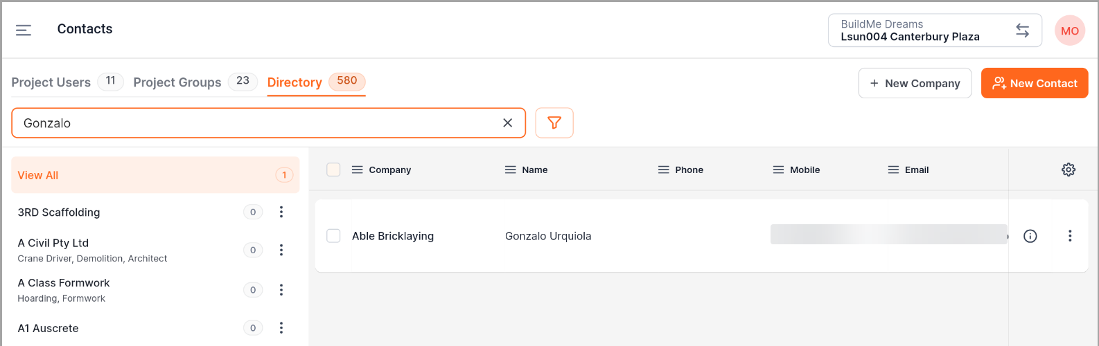Switch to the Project Groups tab
This screenshot has height=346, width=1099.
click(177, 82)
